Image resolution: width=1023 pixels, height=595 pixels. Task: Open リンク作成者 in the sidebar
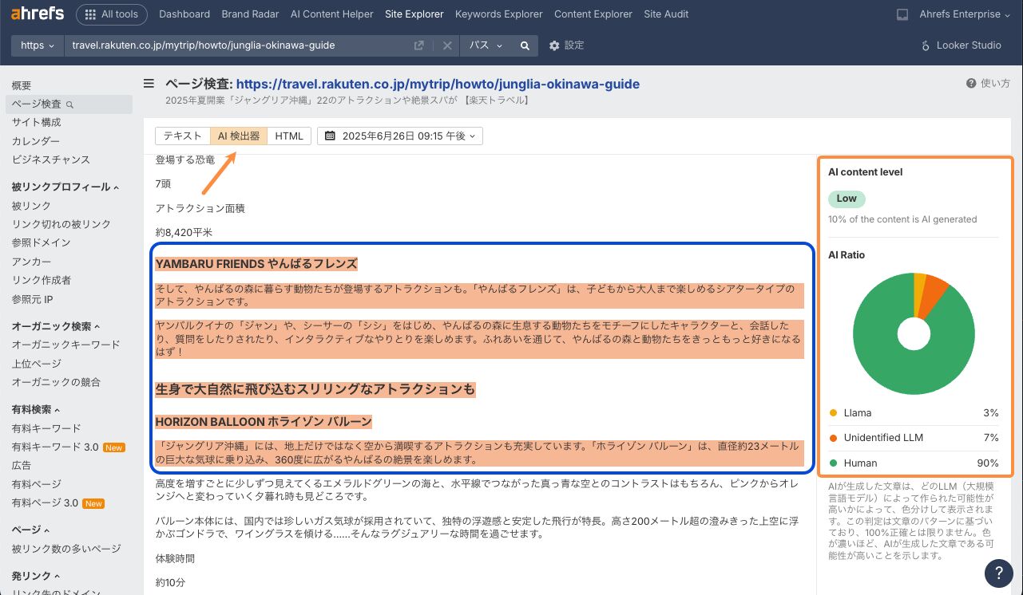(x=42, y=280)
